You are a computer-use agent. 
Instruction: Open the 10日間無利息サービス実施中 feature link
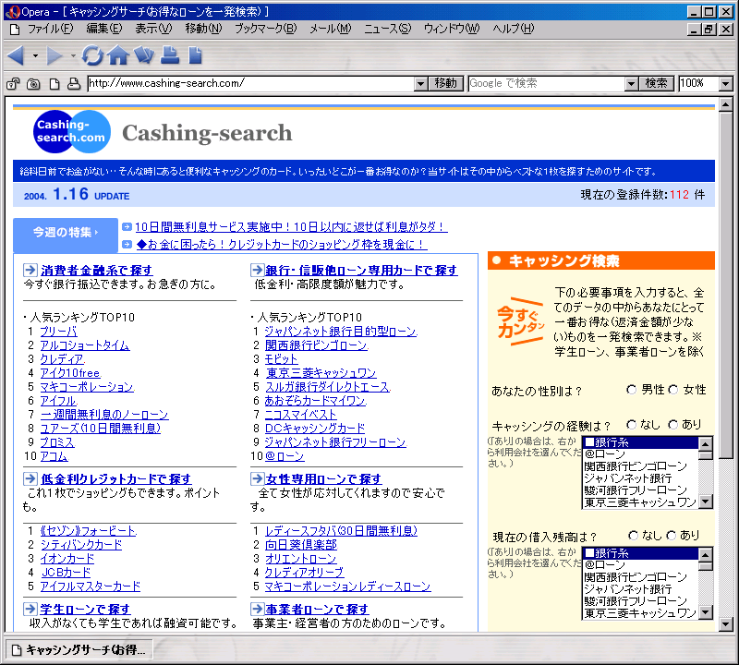[x=291, y=226]
